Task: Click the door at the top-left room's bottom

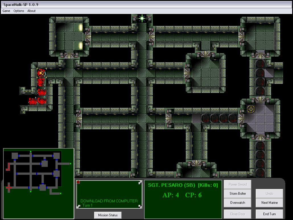Action: [x=69, y=55]
